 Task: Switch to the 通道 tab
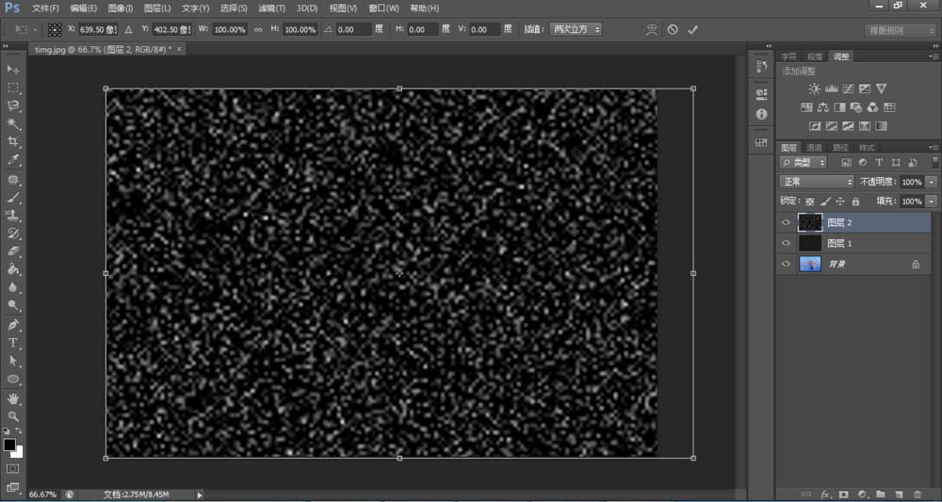[x=815, y=148]
